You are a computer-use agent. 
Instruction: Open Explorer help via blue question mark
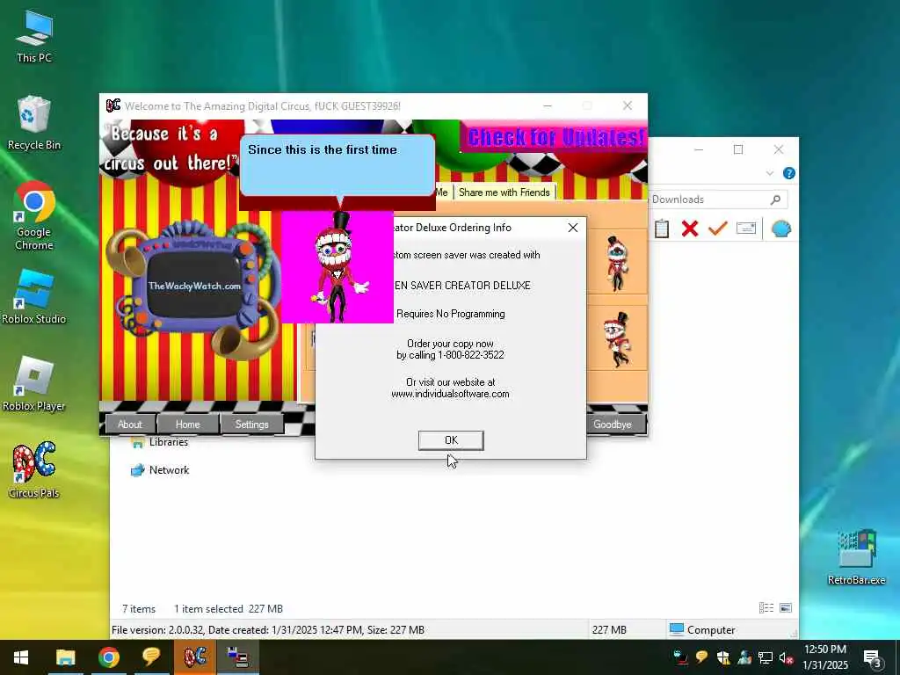click(x=789, y=173)
